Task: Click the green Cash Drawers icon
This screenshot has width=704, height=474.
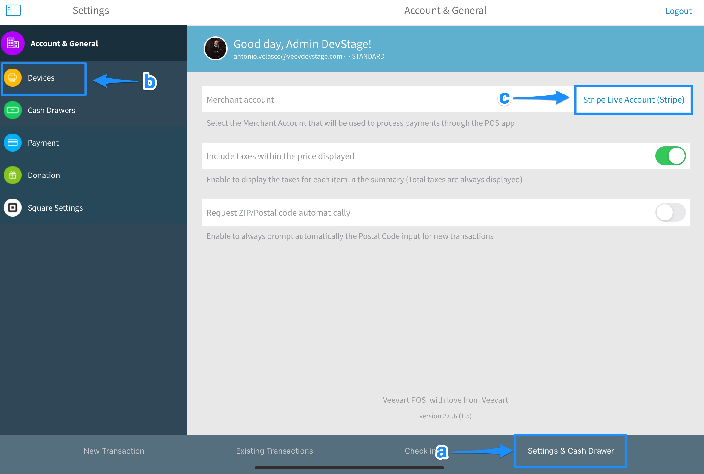Action: coord(13,110)
